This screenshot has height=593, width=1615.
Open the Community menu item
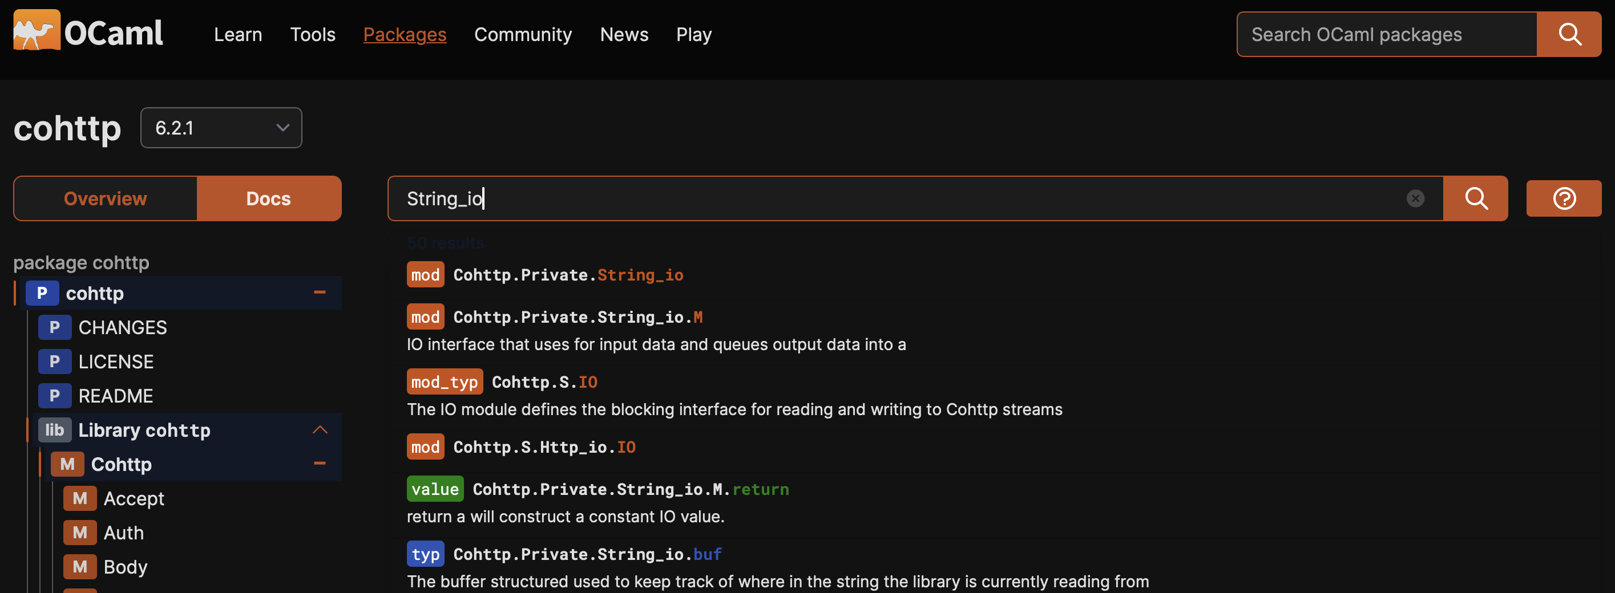click(x=523, y=34)
